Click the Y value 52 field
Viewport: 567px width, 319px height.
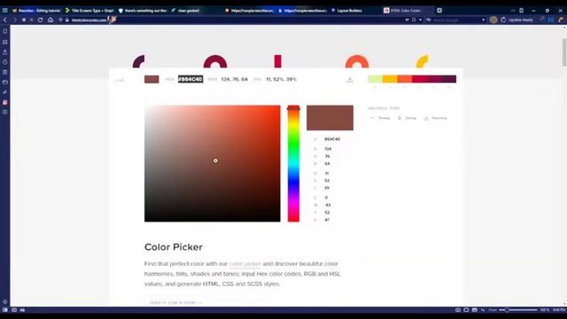tap(327, 213)
